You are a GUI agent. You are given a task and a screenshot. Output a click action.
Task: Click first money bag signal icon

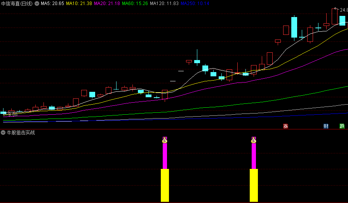click(x=165, y=140)
